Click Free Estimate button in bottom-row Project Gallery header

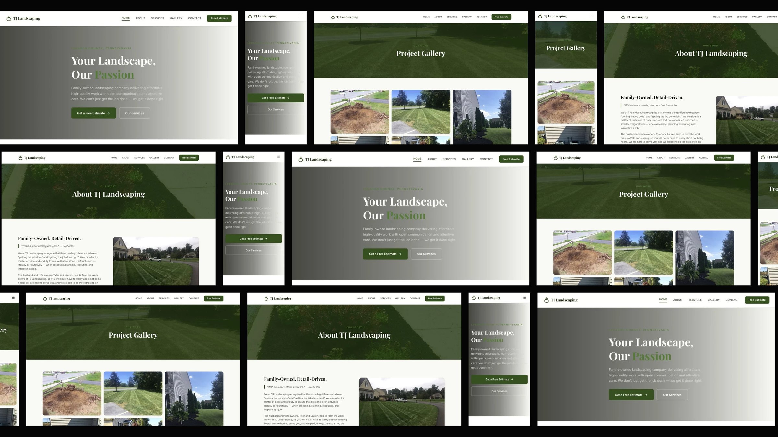(214, 298)
